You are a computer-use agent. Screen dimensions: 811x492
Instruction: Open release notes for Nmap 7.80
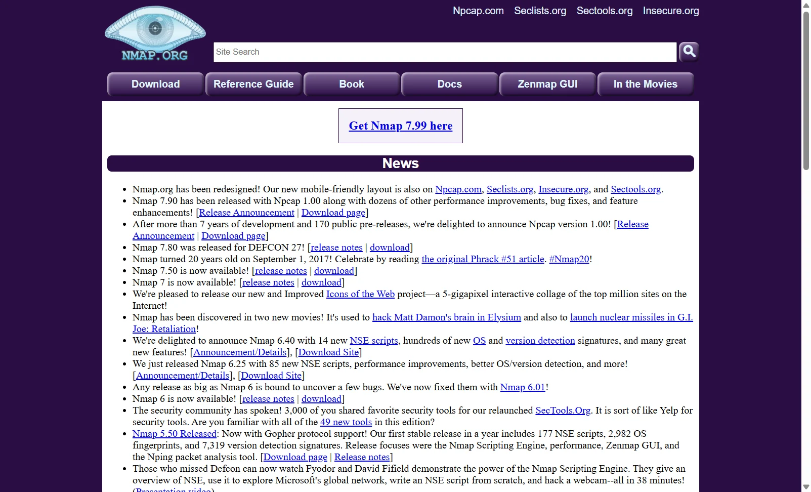(336, 248)
